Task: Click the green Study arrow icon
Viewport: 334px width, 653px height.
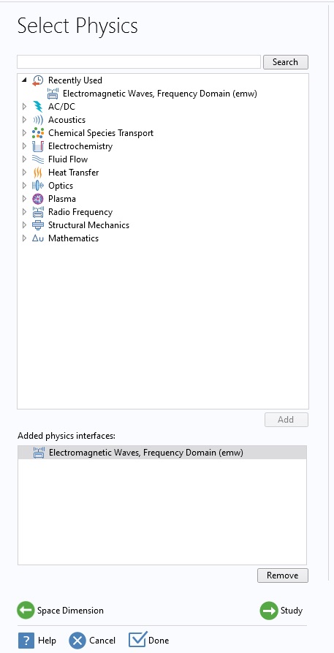Action: click(x=269, y=611)
